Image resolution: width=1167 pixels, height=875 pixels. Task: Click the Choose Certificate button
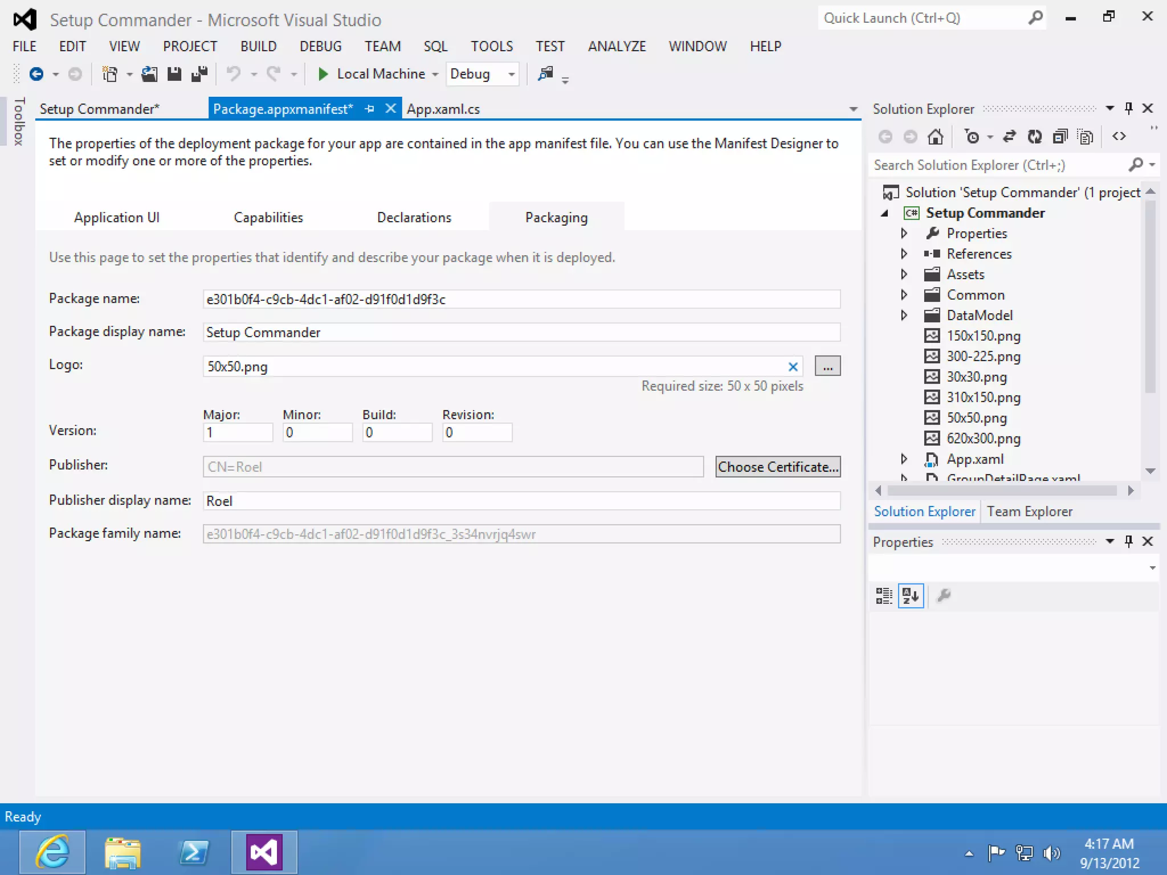(778, 467)
